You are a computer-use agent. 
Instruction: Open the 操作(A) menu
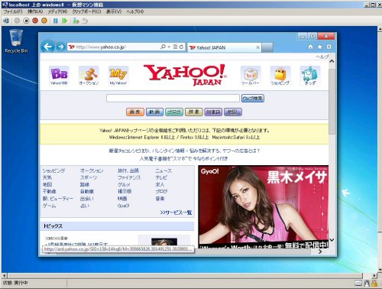click(x=35, y=11)
